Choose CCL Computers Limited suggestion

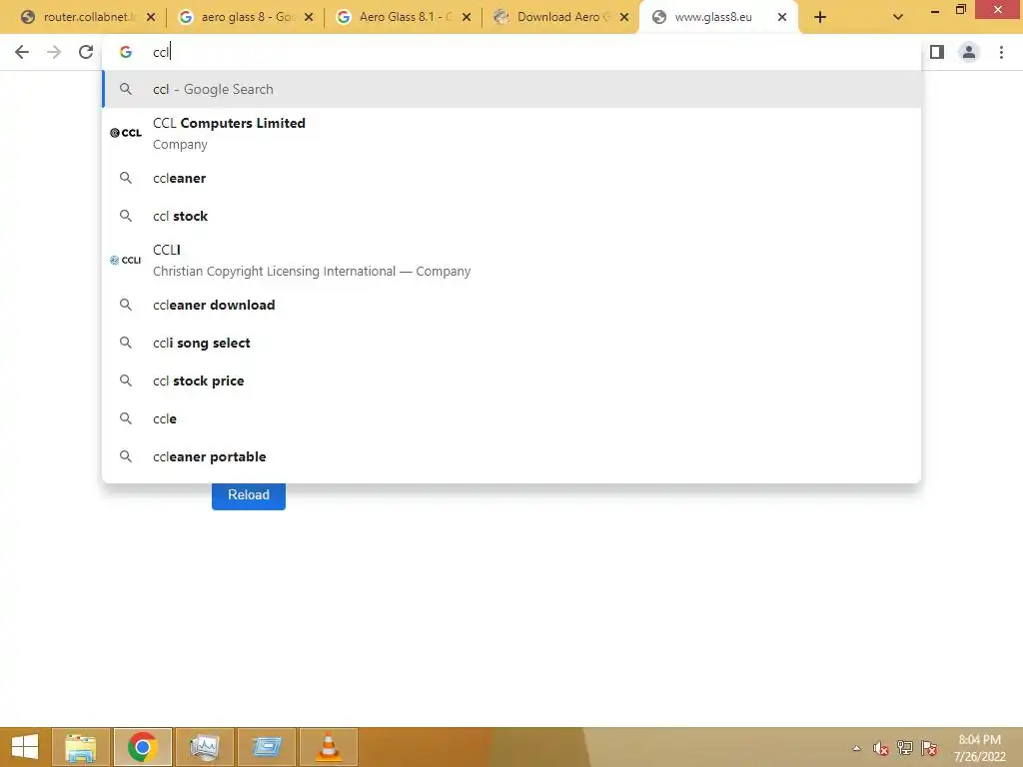pyautogui.click(x=511, y=133)
